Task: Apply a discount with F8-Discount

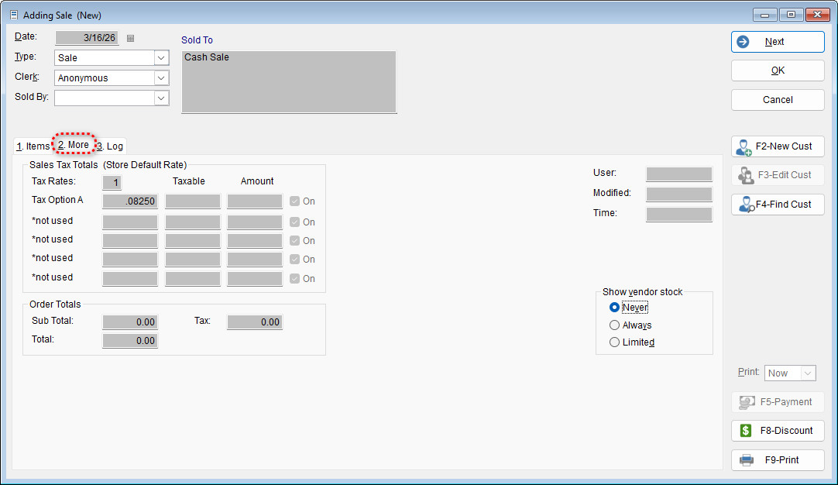Action: tap(777, 431)
